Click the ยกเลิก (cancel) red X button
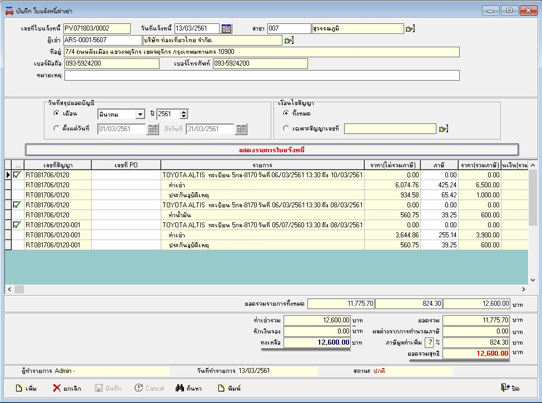 [67, 388]
